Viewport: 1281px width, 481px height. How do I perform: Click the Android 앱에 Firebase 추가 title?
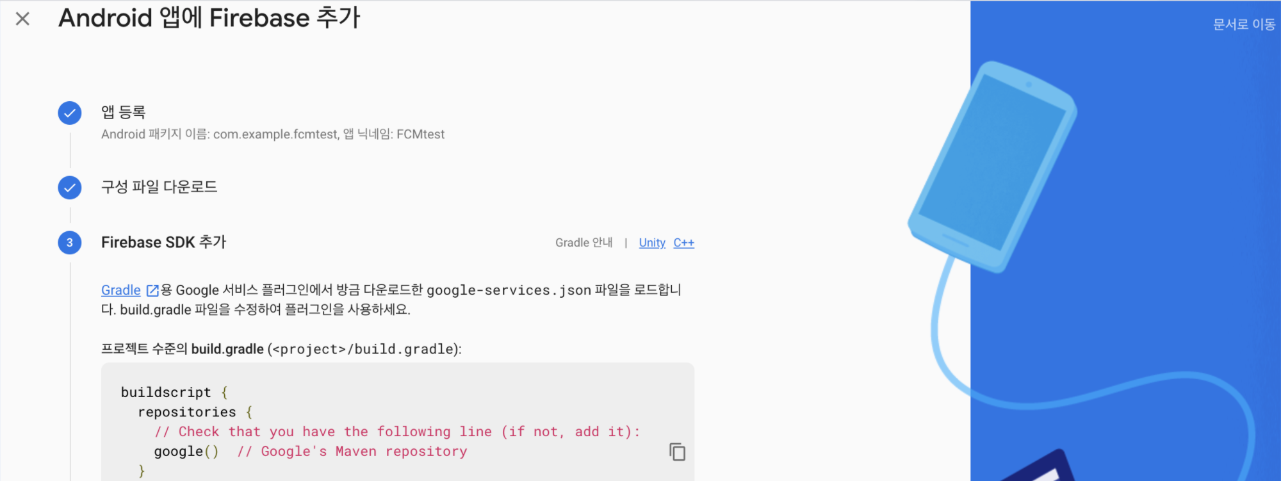209,18
